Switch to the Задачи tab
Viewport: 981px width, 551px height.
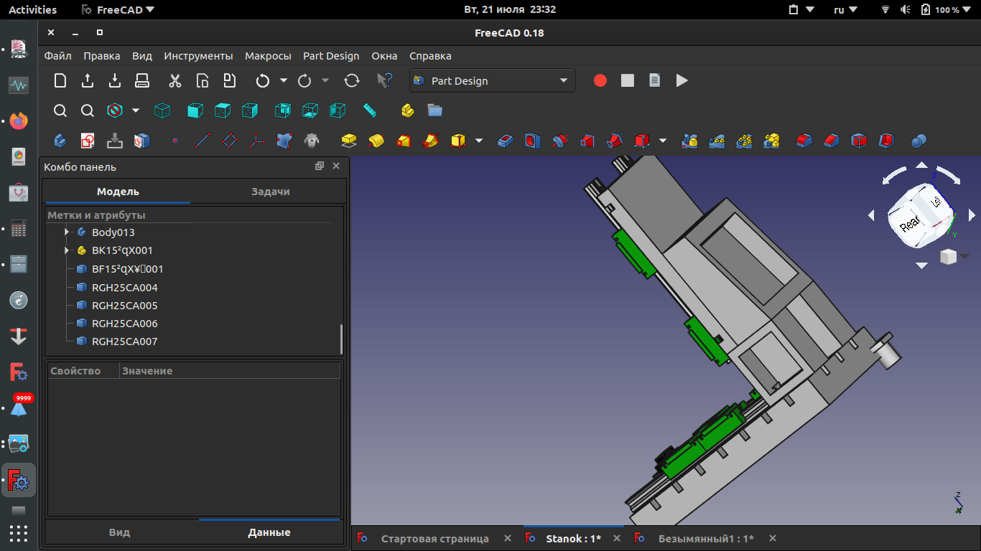[270, 192]
